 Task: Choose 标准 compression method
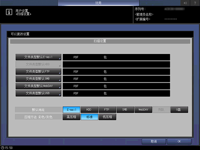coord(89,117)
